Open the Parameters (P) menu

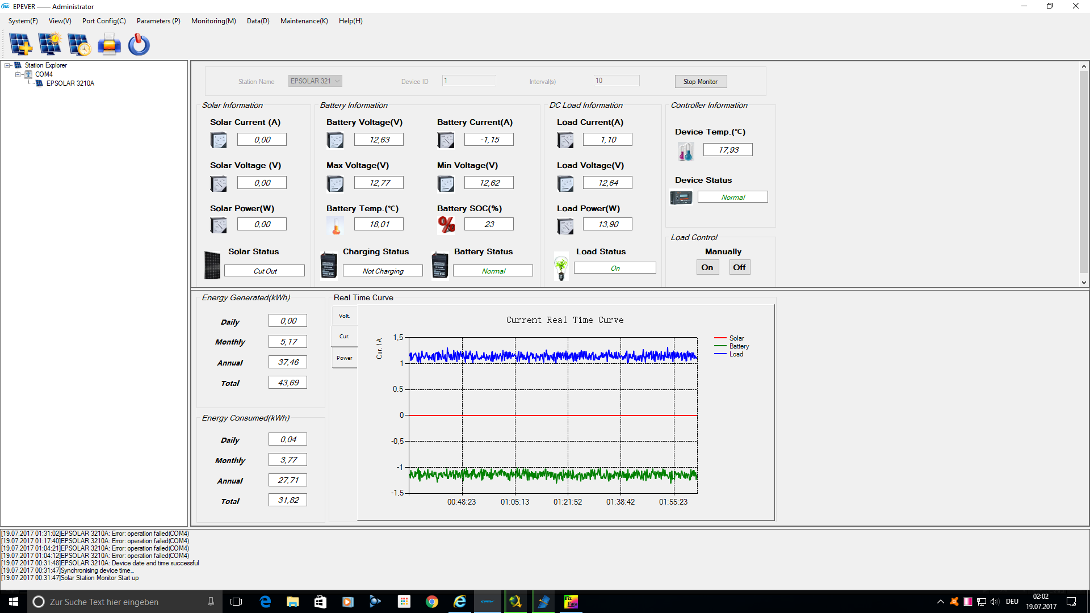click(158, 21)
